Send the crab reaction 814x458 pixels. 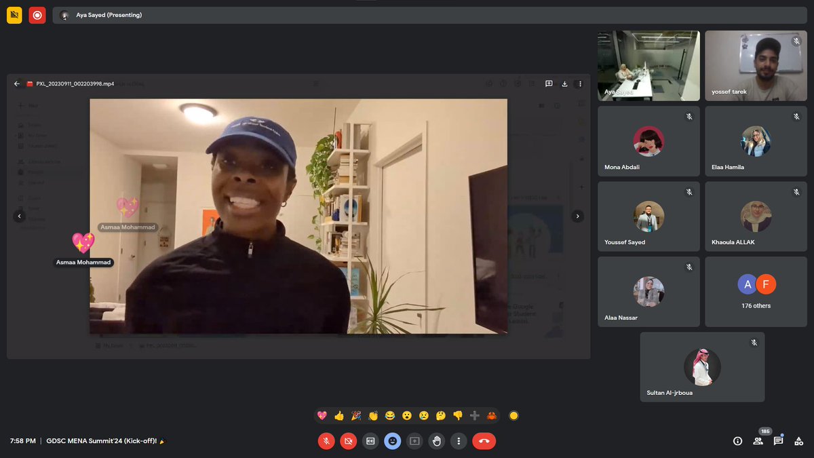coord(492,416)
